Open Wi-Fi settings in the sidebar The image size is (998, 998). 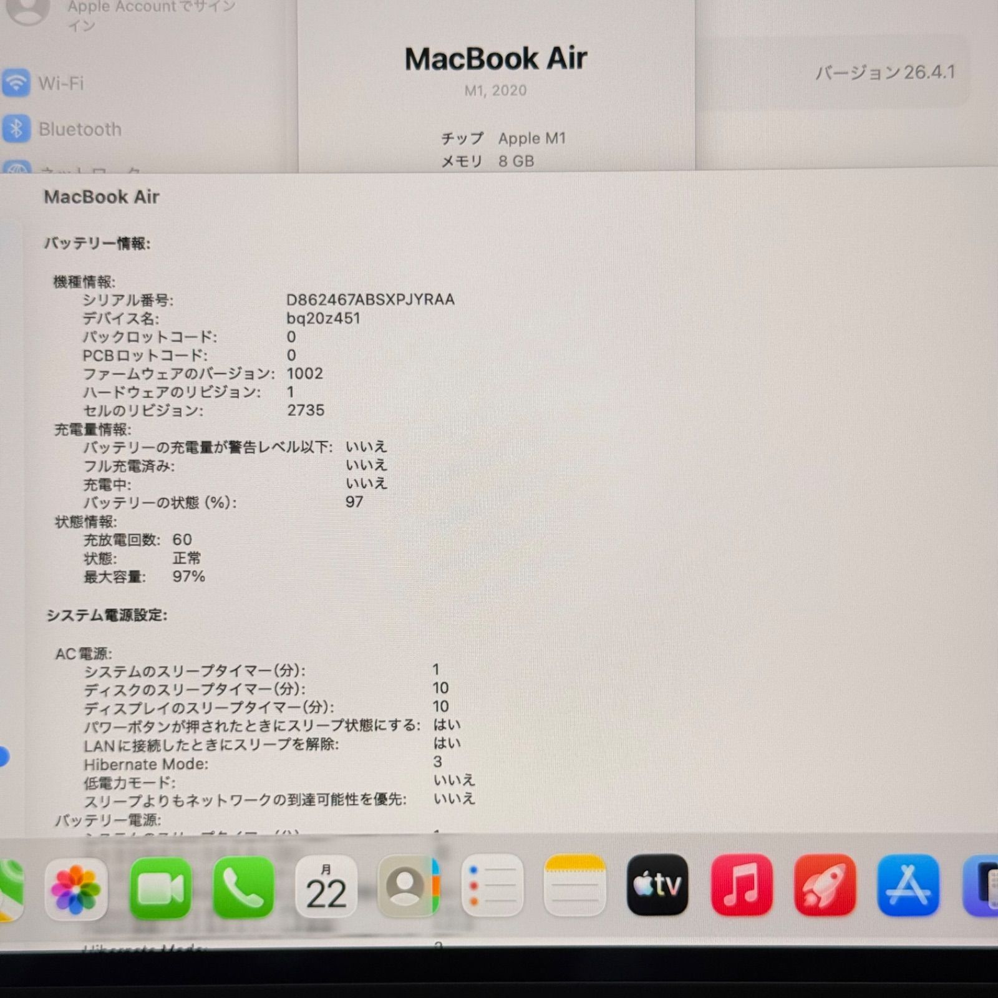[x=61, y=83]
